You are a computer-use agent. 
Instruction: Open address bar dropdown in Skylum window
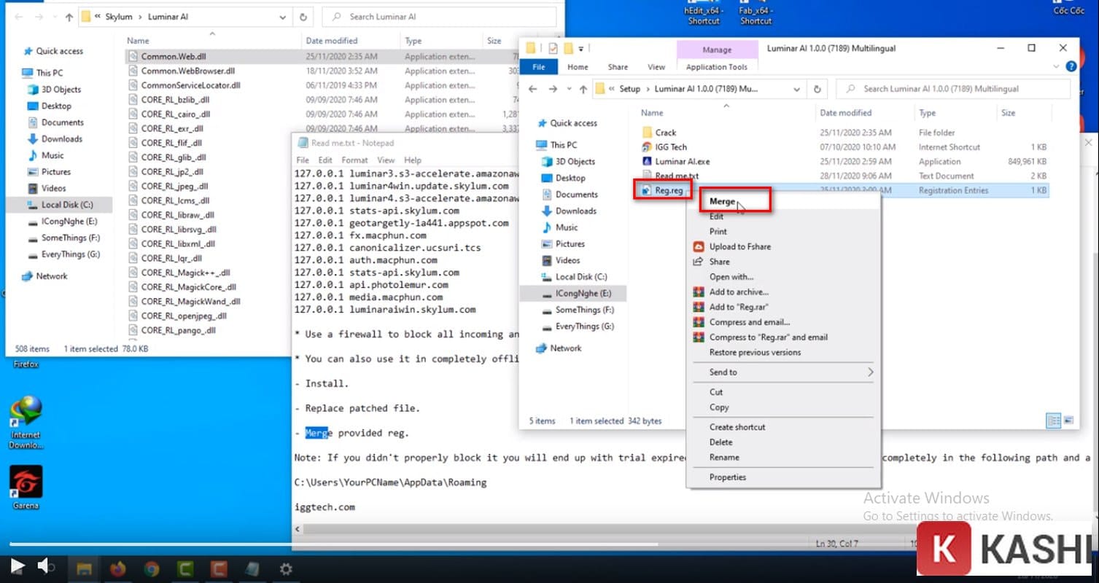pyautogui.click(x=282, y=17)
